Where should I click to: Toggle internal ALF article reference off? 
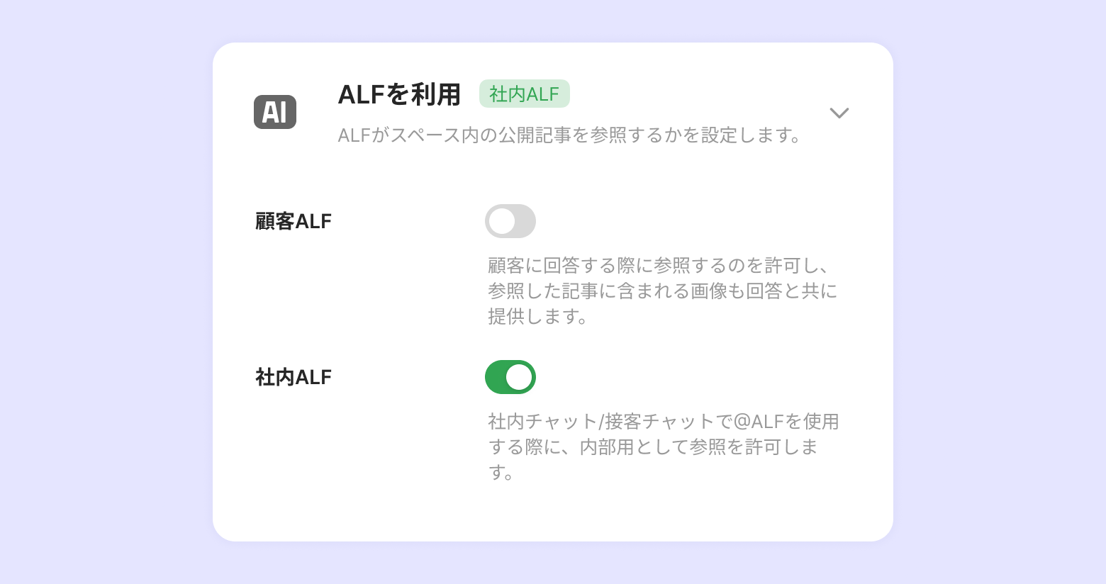click(510, 377)
